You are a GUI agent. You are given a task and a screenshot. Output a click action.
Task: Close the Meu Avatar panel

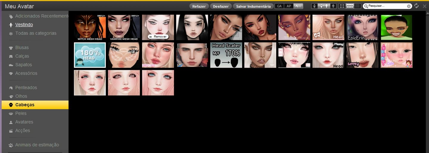(x=425, y=6)
